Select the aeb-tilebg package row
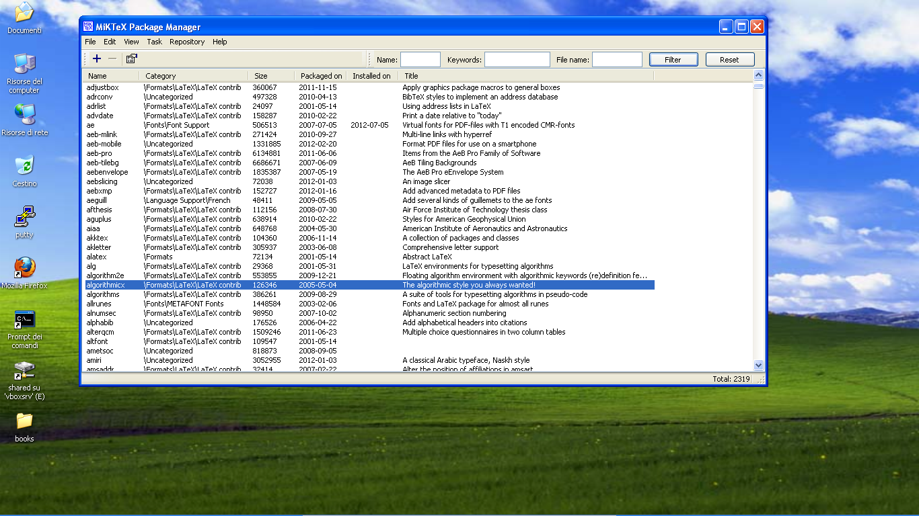This screenshot has height=516, width=919. tap(369, 163)
